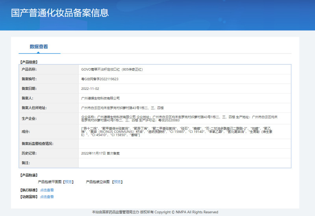
Task: Click the 【功效宣称】 label
Action: pyautogui.click(x=29, y=197)
